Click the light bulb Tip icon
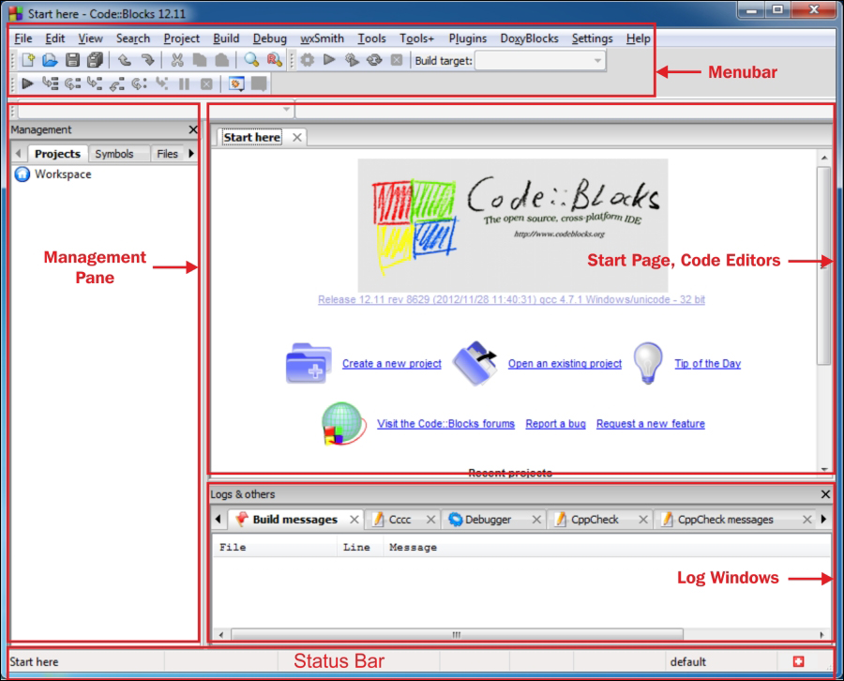 coord(648,363)
